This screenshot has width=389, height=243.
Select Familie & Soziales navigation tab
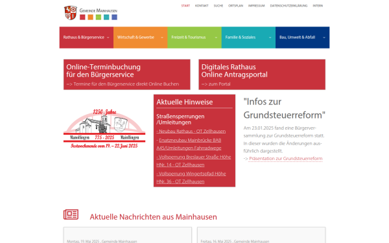click(248, 38)
